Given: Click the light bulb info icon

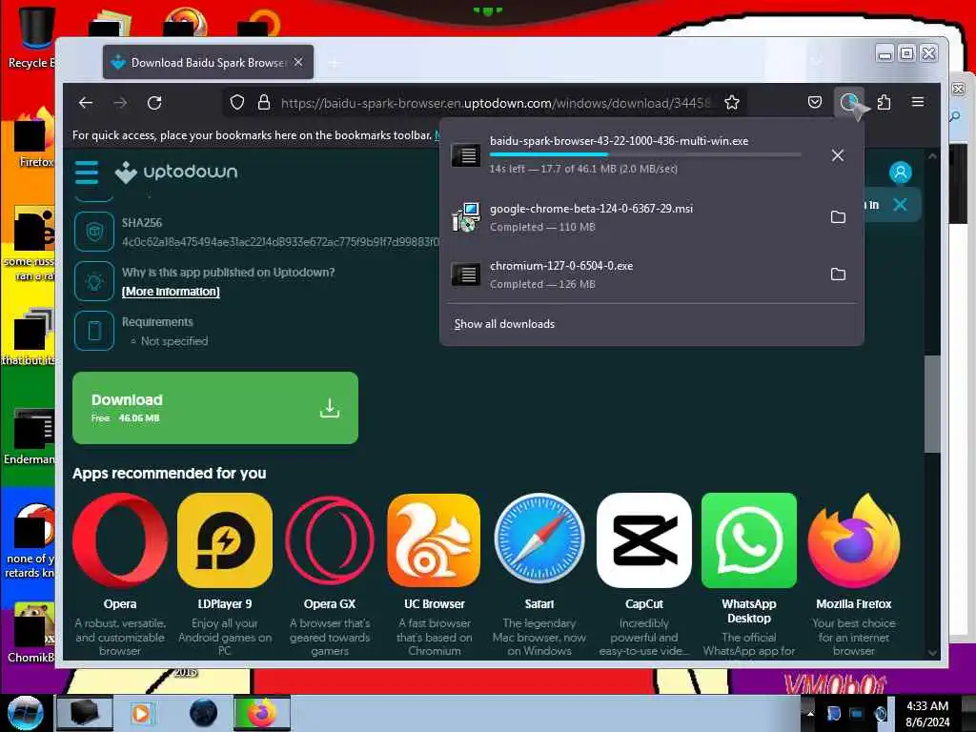Looking at the screenshot, I should (x=94, y=281).
